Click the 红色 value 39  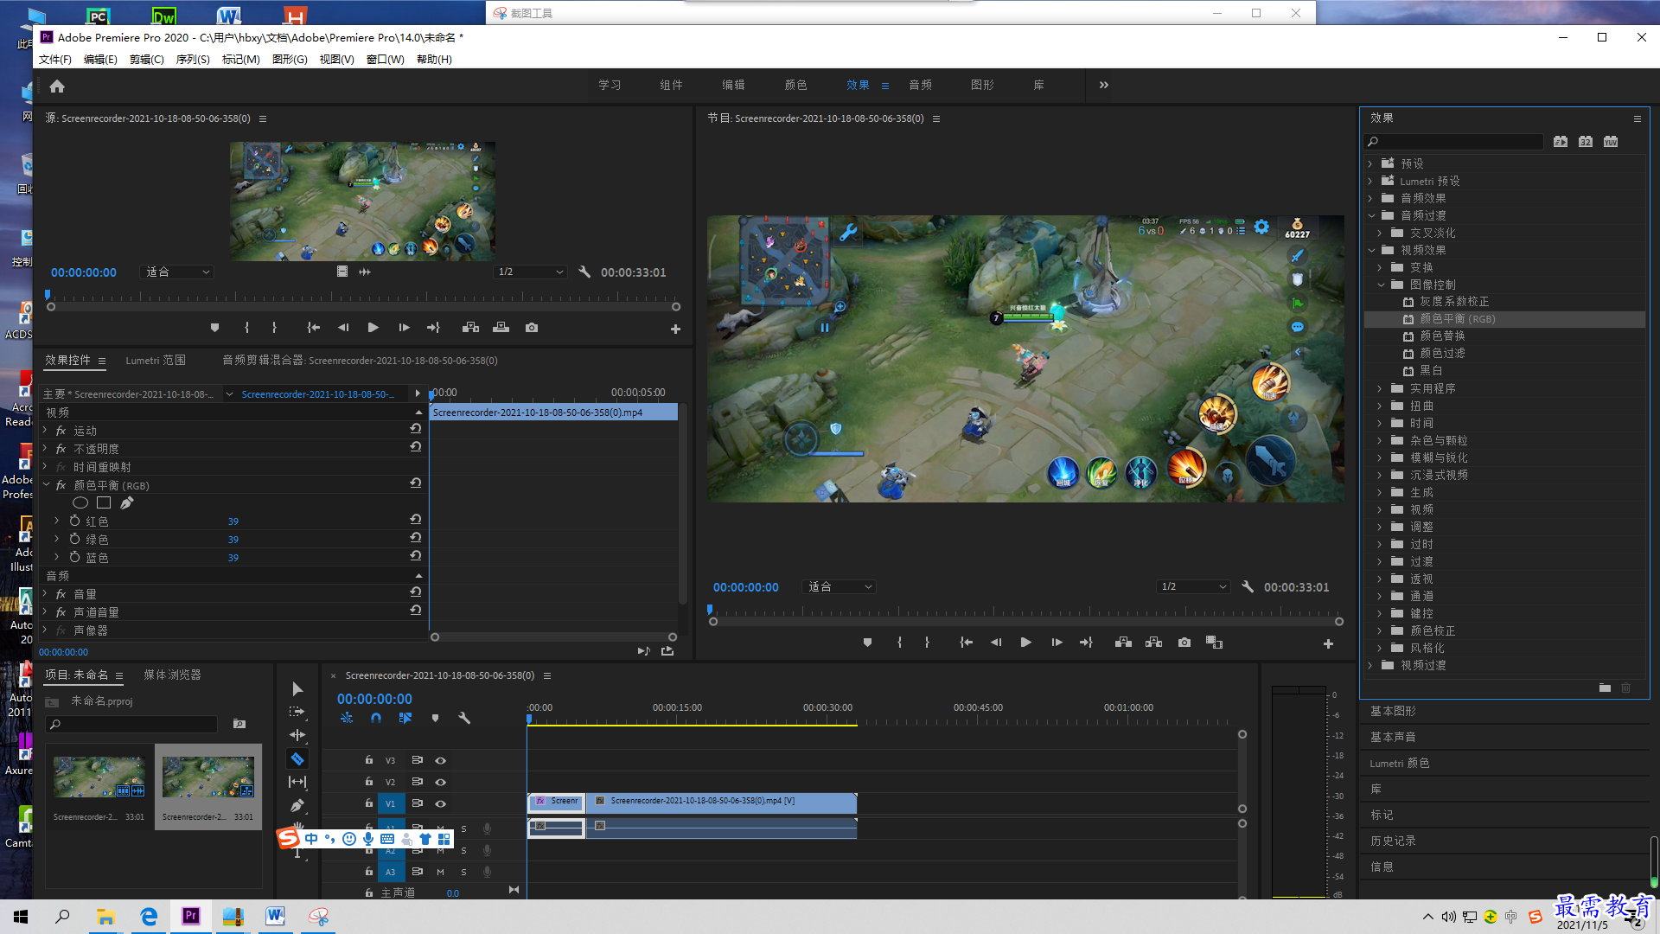coord(233,521)
